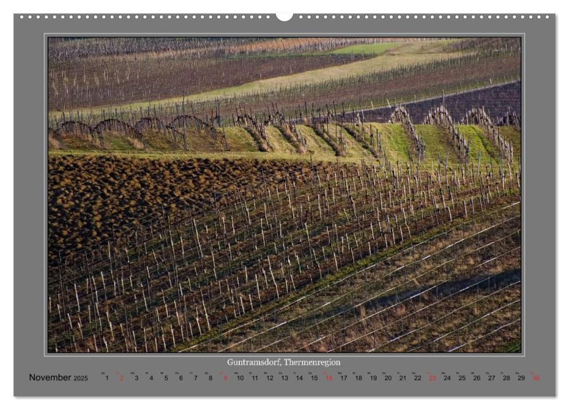
Task: Select day 28 in the calendar strip
Action: click(506, 378)
